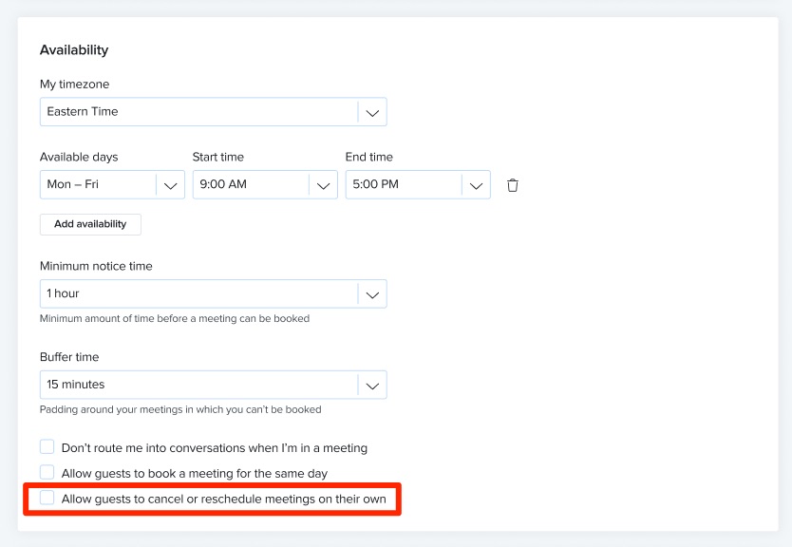Click the Available days label
This screenshot has height=547, width=792.
pyautogui.click(x=79, y=157)
